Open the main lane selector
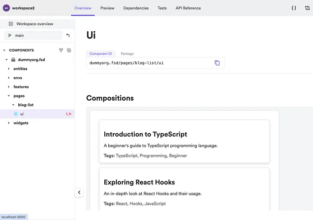 click(x=33, y=35)
